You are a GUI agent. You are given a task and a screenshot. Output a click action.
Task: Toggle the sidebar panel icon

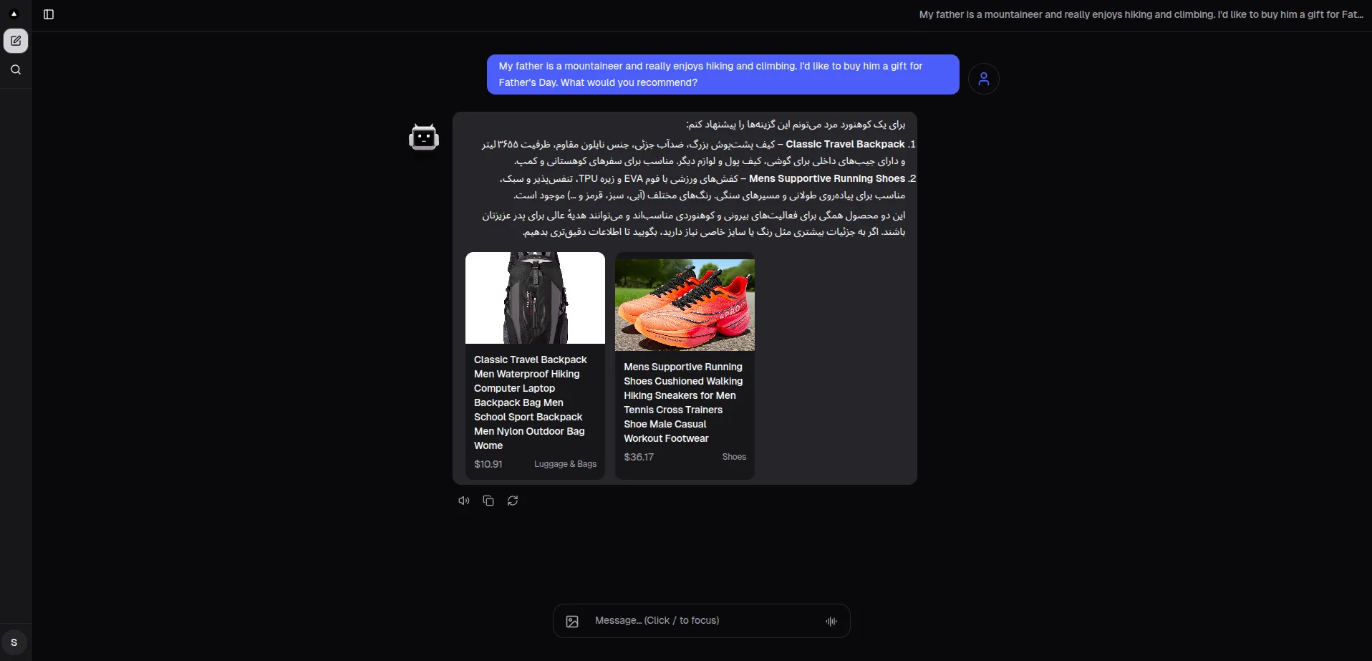[x=49, y=14]
